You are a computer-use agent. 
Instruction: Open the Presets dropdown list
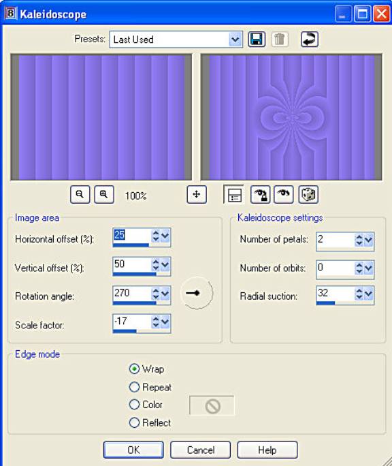tap(235, 40)
